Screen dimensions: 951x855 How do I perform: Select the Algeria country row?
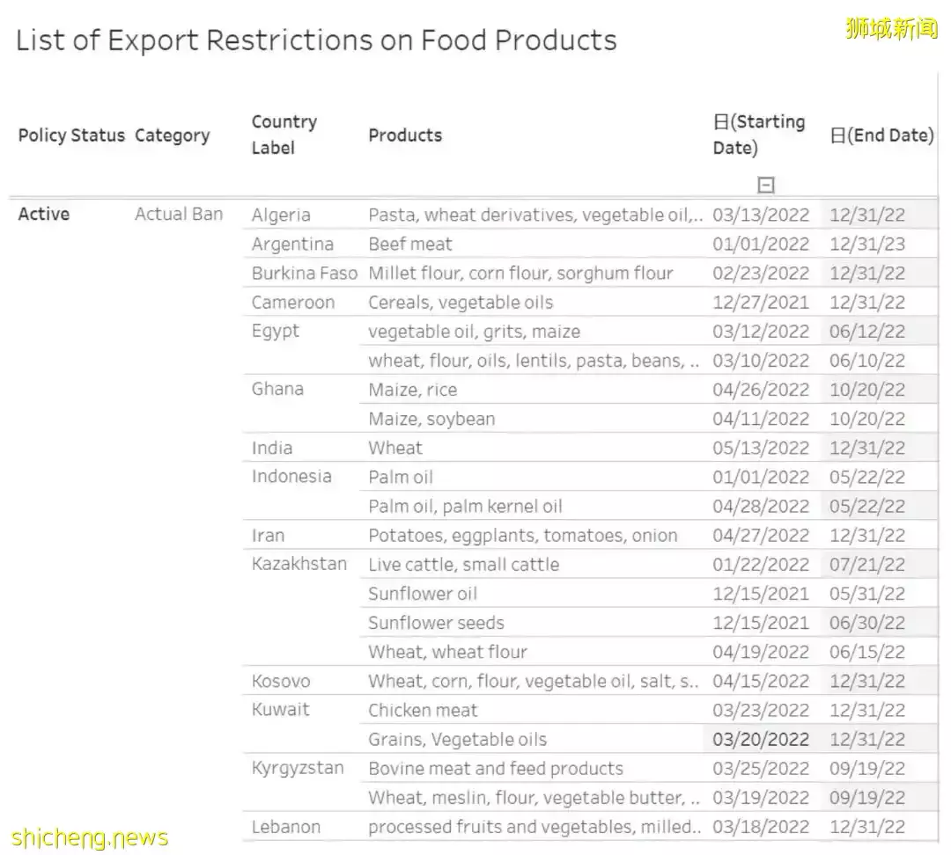pos(281,215)
